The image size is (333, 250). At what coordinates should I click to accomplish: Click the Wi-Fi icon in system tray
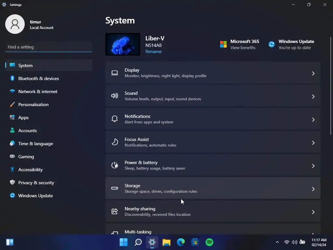(287, 242)
